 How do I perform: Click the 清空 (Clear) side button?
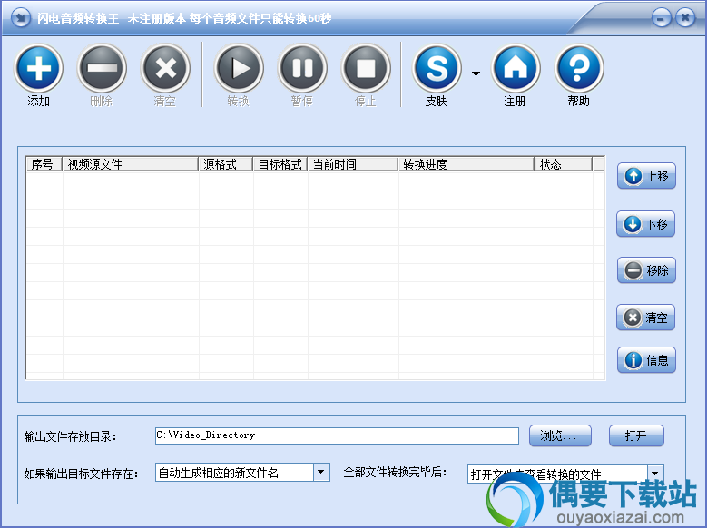645,318
